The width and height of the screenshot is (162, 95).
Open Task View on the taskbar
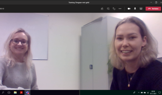pyautogui.click(x=9, y=93)
